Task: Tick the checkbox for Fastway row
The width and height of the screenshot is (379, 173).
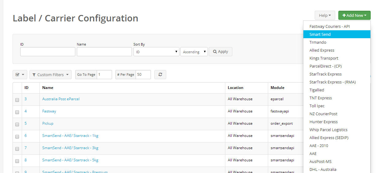Action: tap(17, 112)
